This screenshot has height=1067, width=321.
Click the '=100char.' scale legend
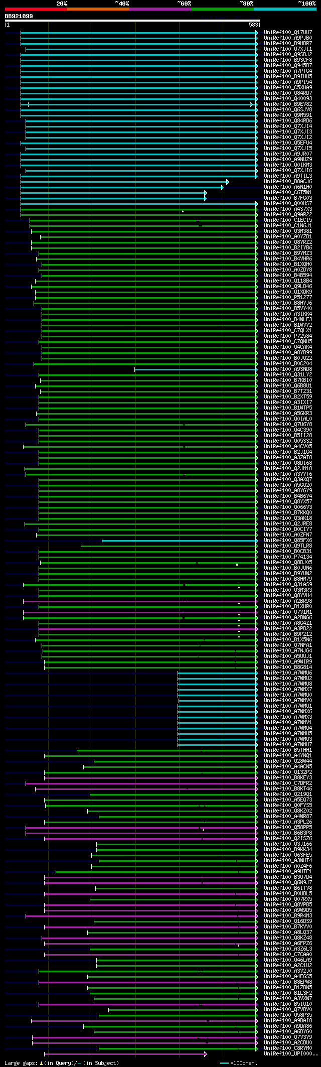click(239, 1063)
